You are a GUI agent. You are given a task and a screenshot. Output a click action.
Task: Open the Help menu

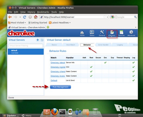pos(61,12)
